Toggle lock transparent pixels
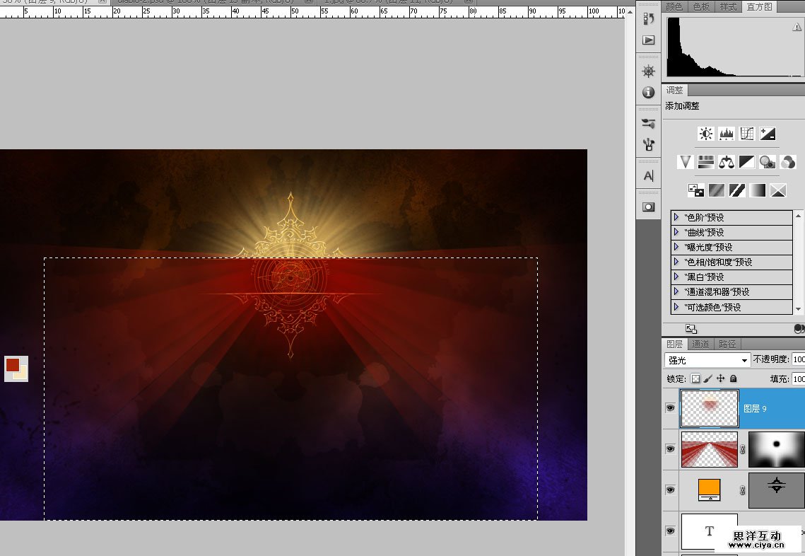 695,379
